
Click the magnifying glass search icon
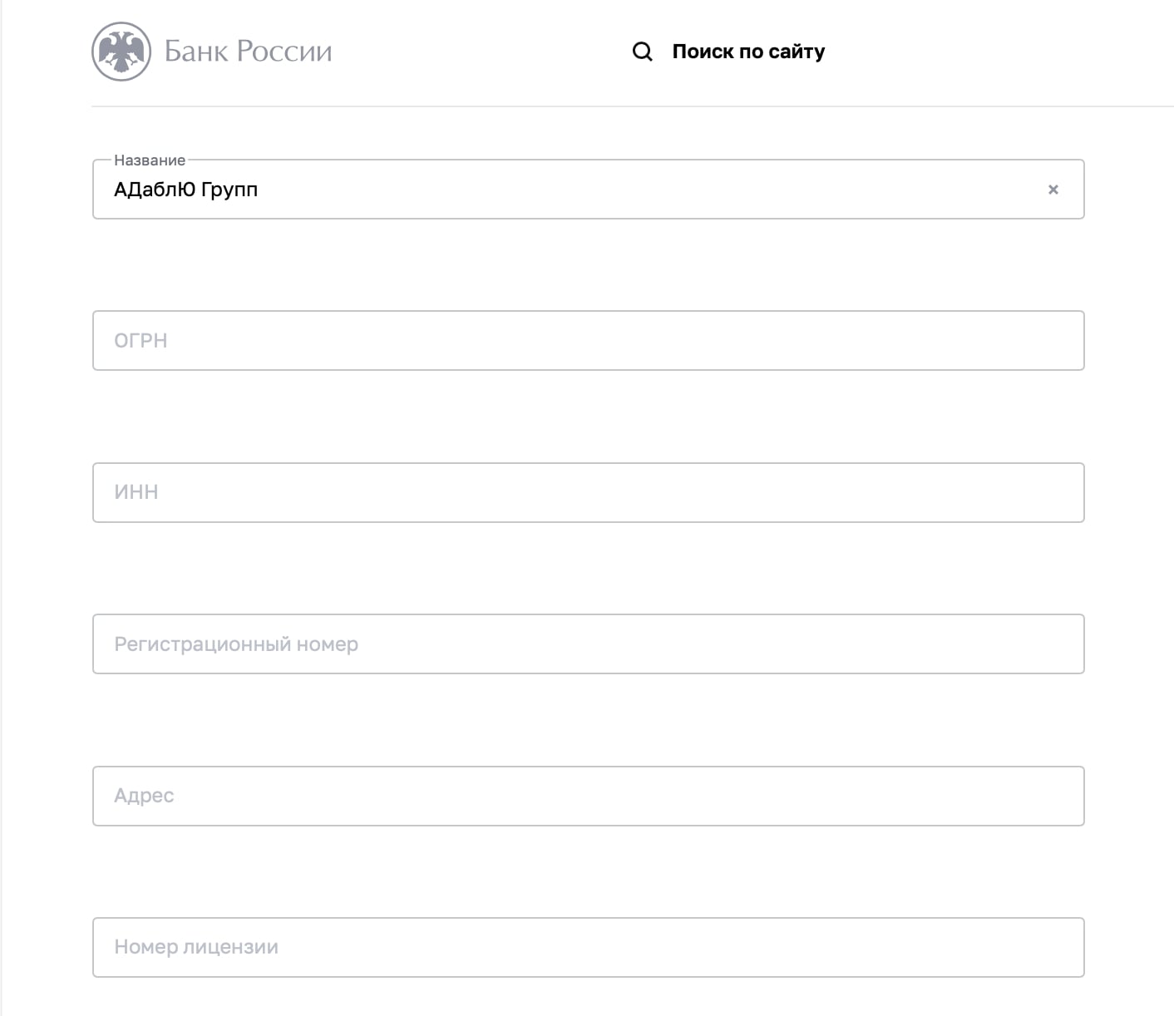point(643,52)
